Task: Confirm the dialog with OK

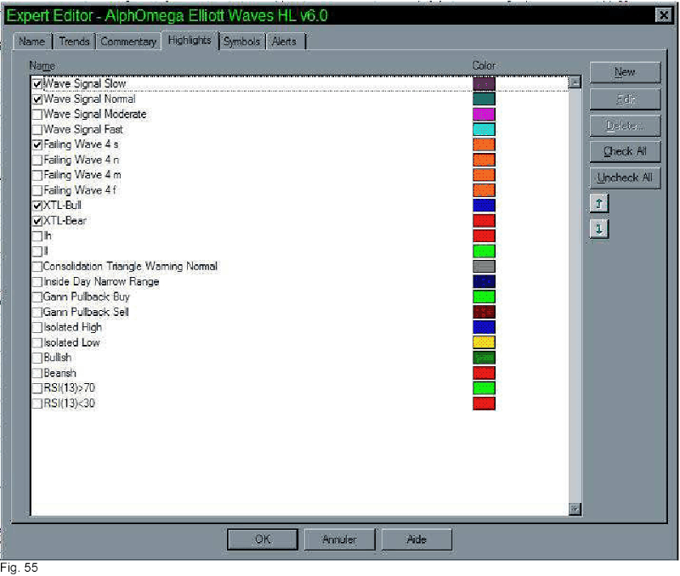Action: click(263, 539)
